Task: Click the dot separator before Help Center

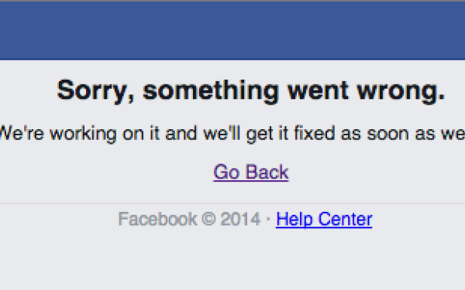Action: click(268, 220)
